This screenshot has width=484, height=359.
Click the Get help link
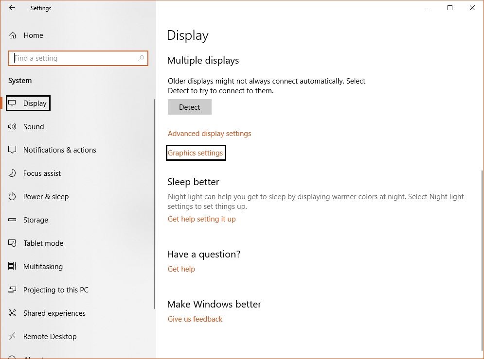tap(181, 269)
